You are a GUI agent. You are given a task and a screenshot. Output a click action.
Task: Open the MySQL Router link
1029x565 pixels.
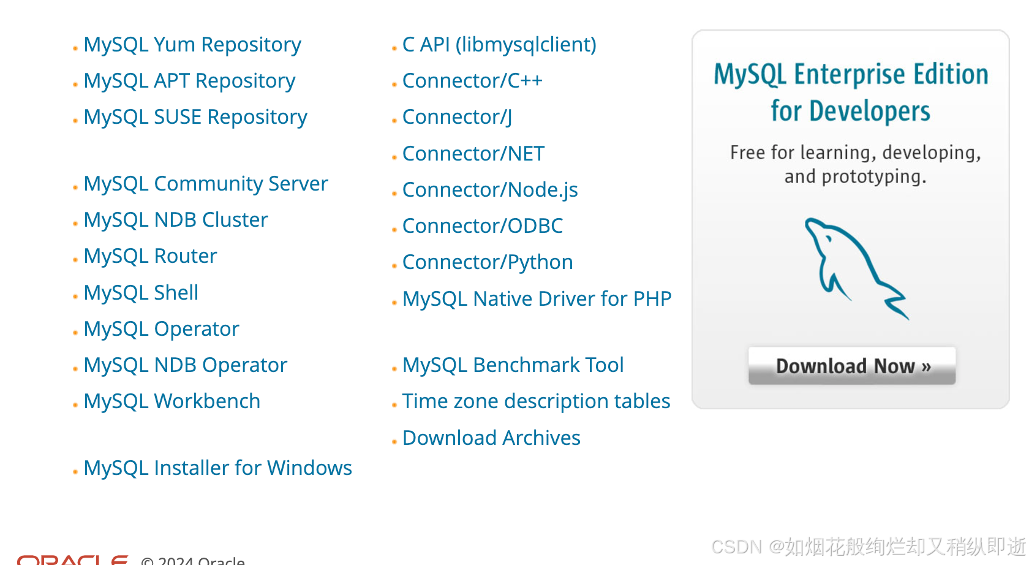150,256
